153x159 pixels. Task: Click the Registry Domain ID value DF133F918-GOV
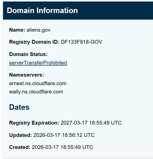[x=82, y=42]
